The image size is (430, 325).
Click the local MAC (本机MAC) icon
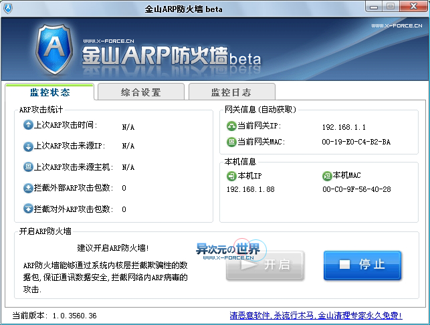coord(327,176)
